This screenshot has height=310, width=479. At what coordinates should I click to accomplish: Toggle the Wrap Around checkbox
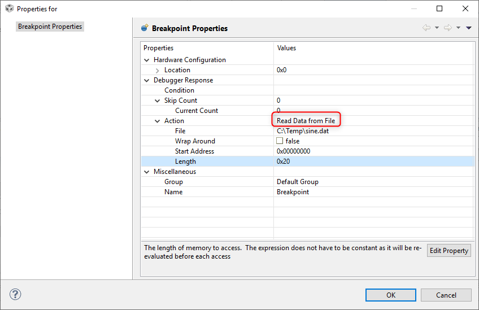[280, 141]
